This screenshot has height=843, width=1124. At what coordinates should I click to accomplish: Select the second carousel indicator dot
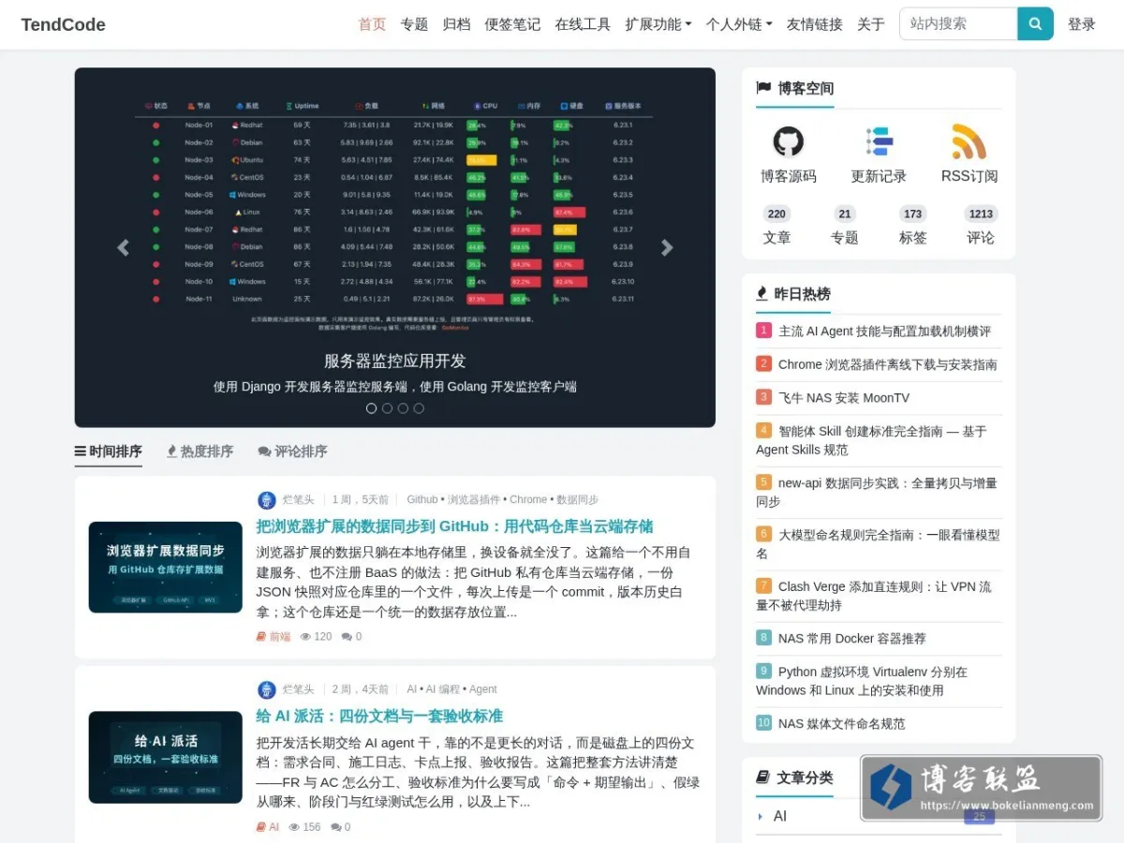[387, 408]
